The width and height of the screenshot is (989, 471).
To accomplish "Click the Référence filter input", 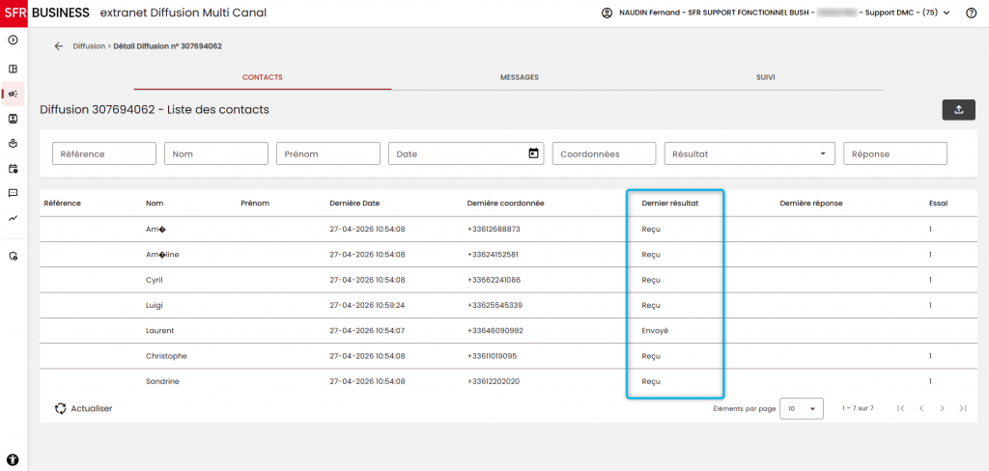I will pyautogui.click(x=104, y=153).
